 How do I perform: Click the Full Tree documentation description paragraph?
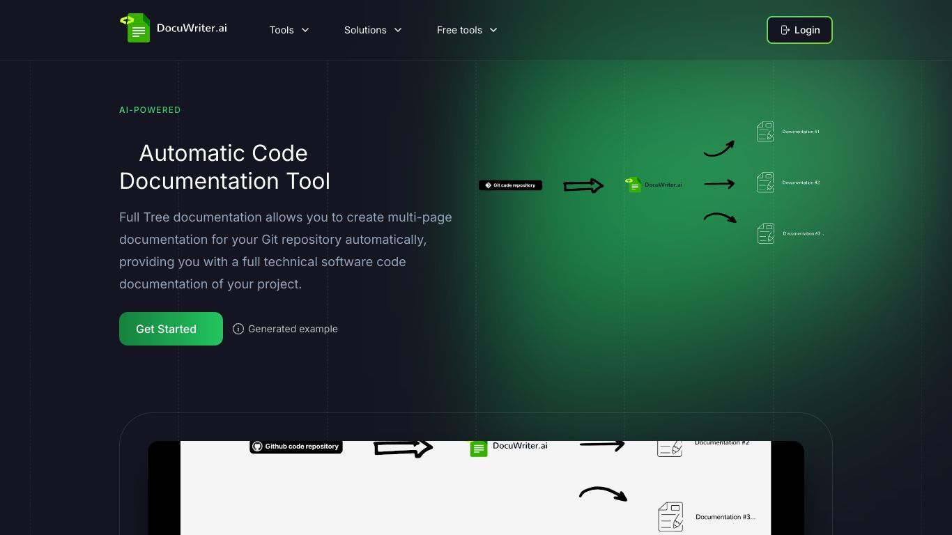(x=286, y=251)
